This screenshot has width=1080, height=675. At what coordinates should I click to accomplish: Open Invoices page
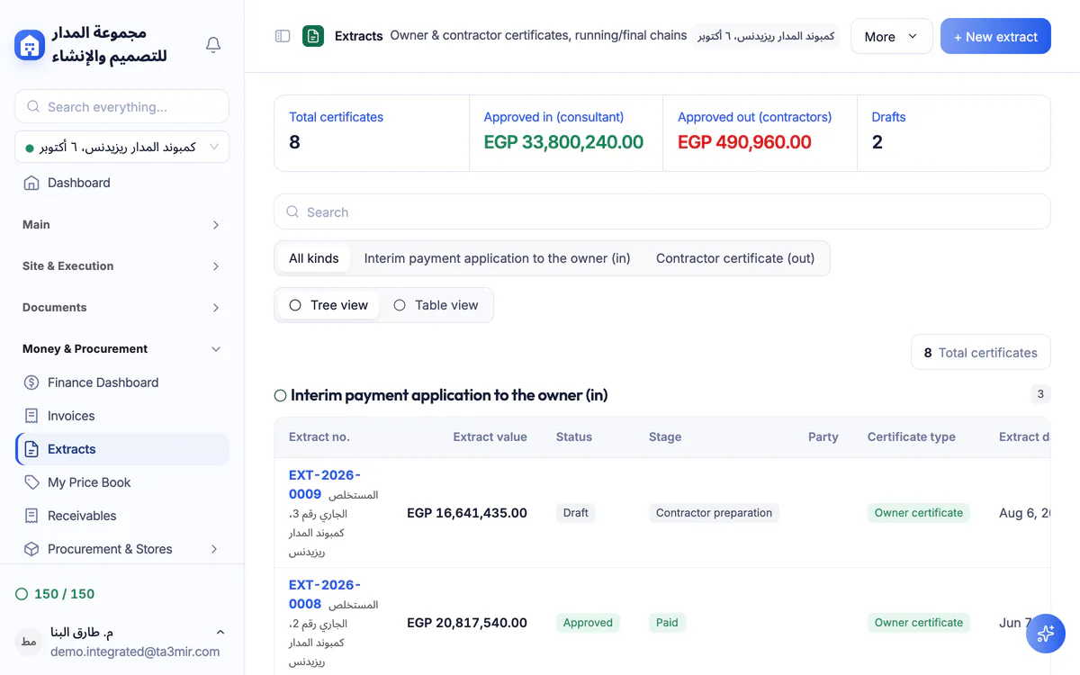coord(121,416)
